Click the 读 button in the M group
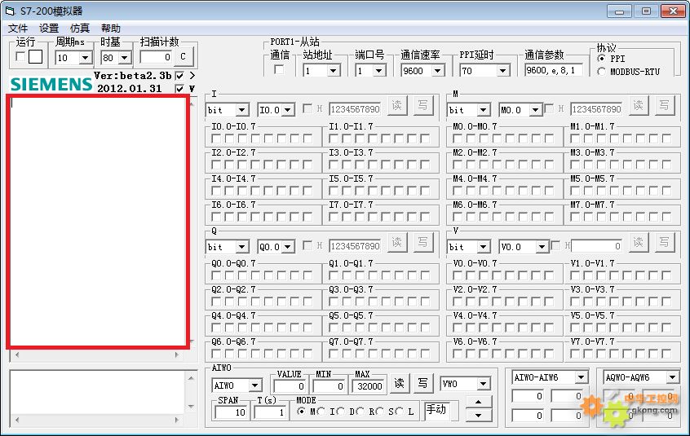Viewport: 690px width, 436px height. pyautogui.click(x=639, y=105)
